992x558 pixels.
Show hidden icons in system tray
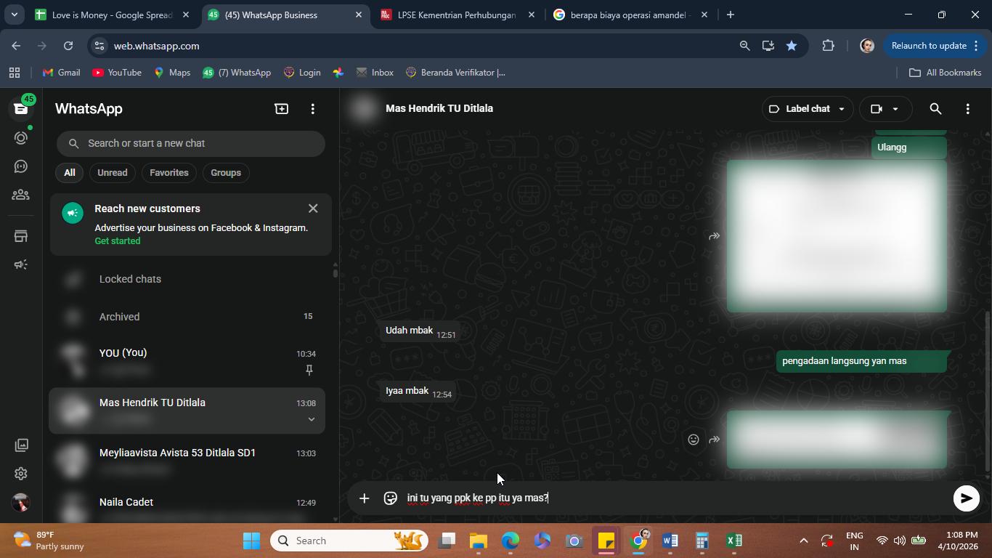pyautogui.click(x=803, y=541)
